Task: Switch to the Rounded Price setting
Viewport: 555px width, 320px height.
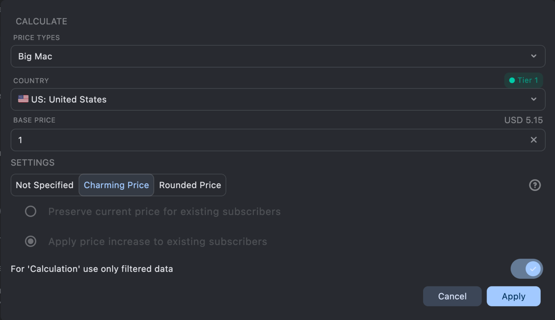Action: [190, 185]
